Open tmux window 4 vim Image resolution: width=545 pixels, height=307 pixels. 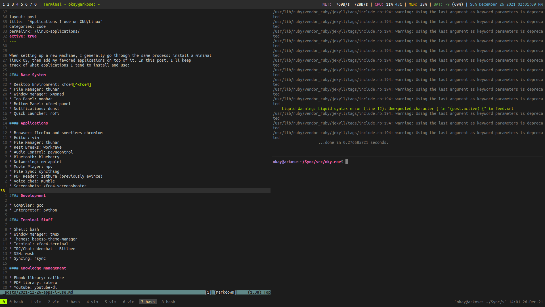(x=92, y=302)
